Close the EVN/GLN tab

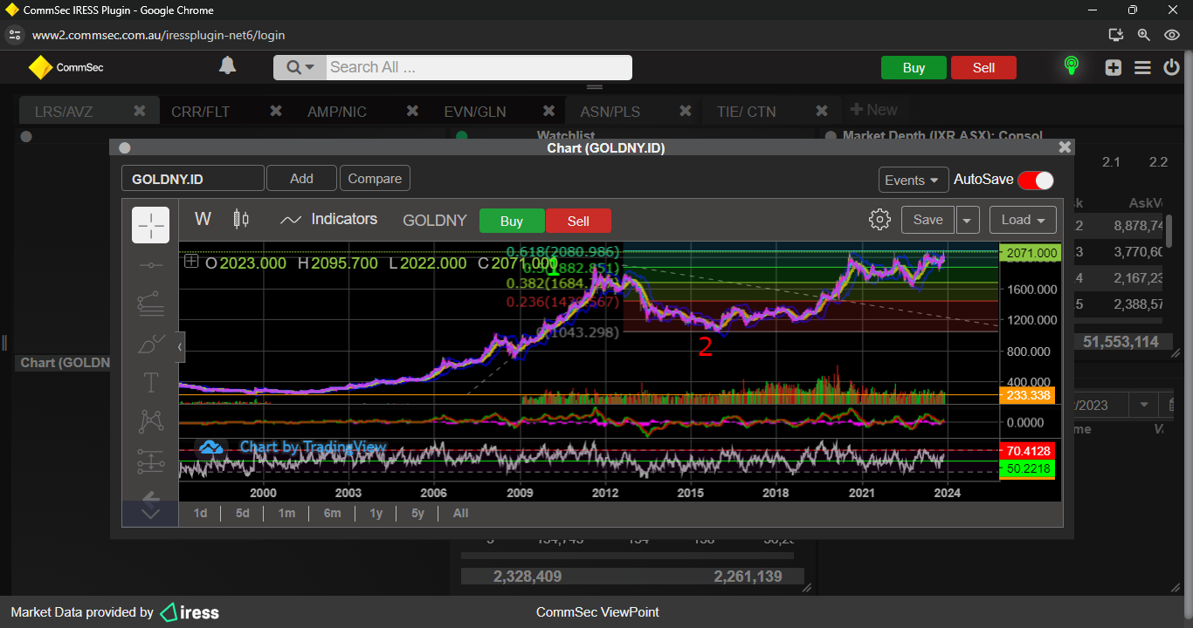click(548, 111)
